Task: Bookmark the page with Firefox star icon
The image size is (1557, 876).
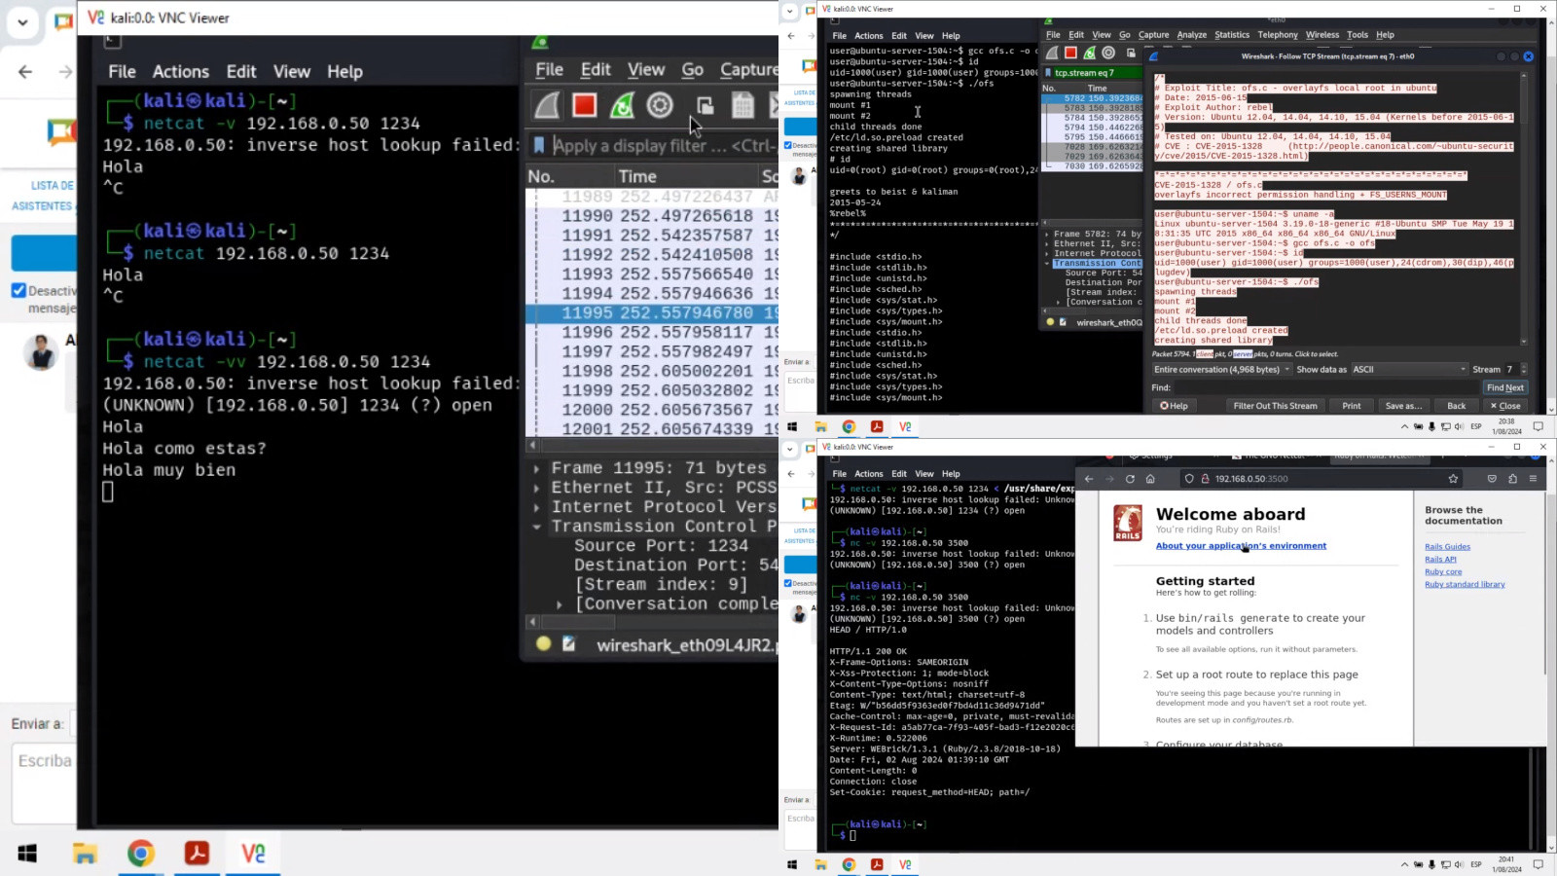Action: [x=1453, y=479]
